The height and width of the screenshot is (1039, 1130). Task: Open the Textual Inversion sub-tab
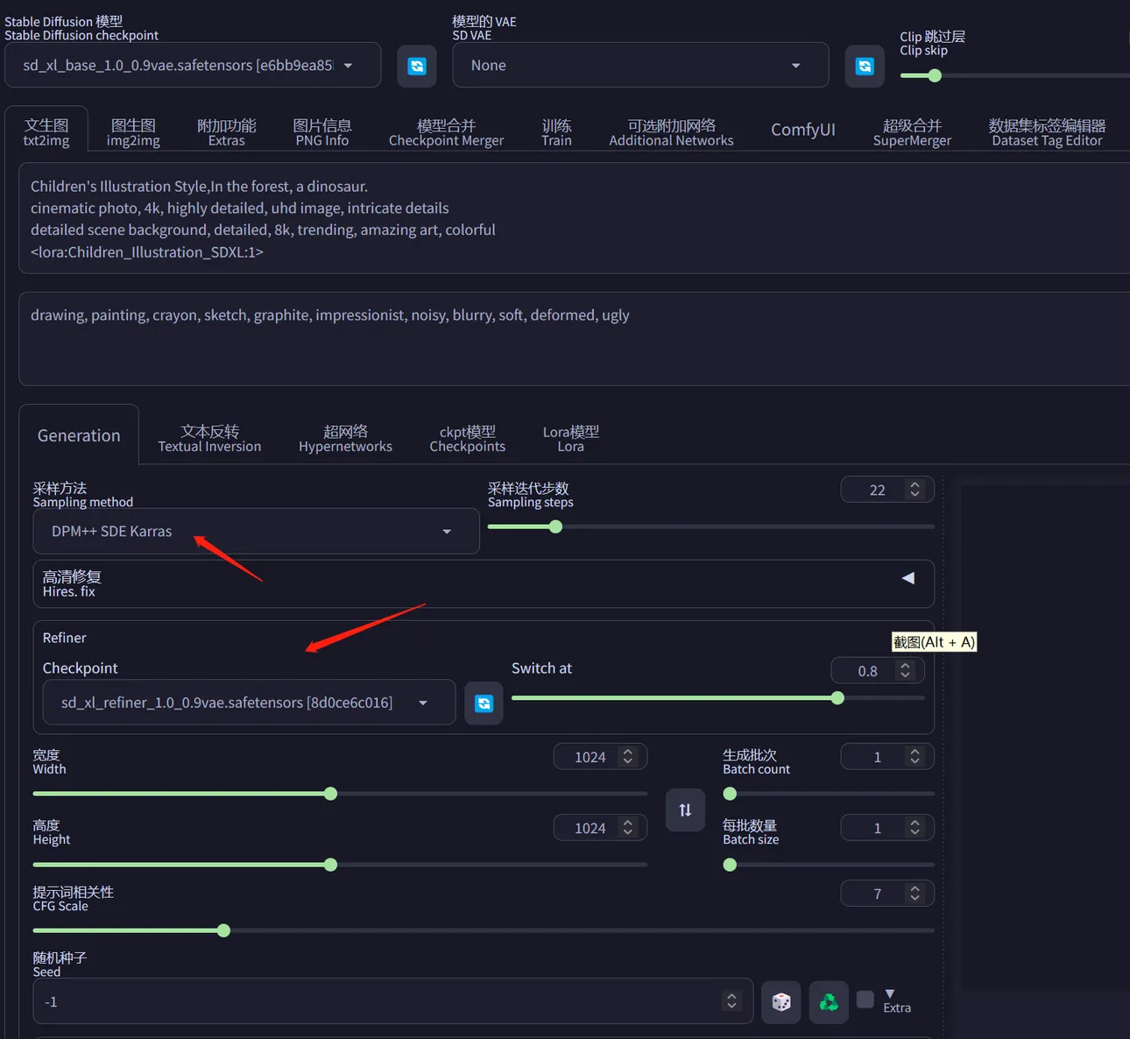pos(209,438)
